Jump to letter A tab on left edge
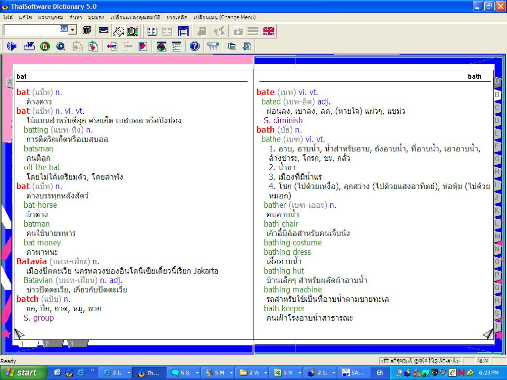Viewport: 507px width, 380px height. (10, 82)
